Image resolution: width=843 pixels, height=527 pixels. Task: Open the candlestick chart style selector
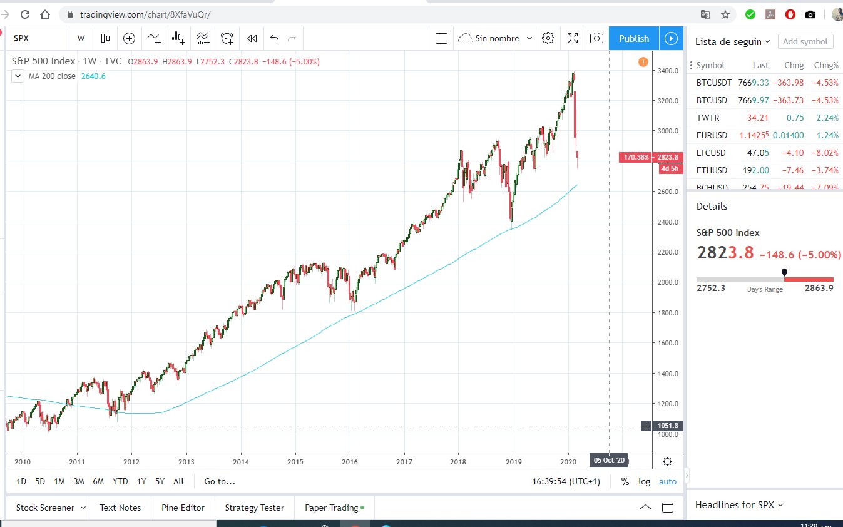pos(105,38)
